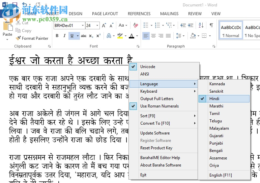This screenshot has height=183, width=260.
Task: Center align the paragraph
Action: 153,36
